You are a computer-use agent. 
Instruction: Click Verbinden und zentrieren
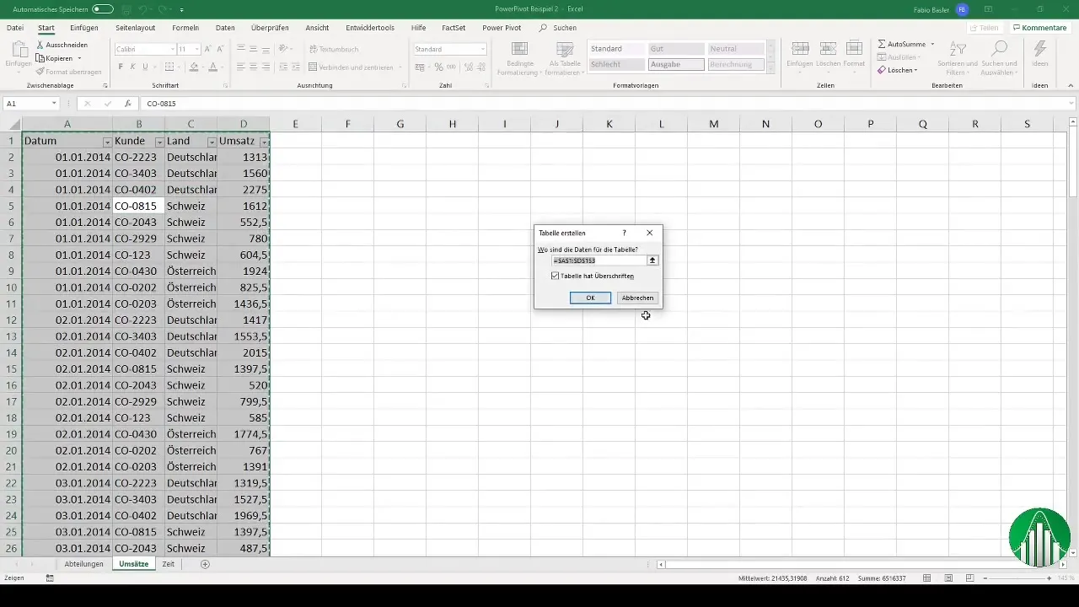click(354, 67)
